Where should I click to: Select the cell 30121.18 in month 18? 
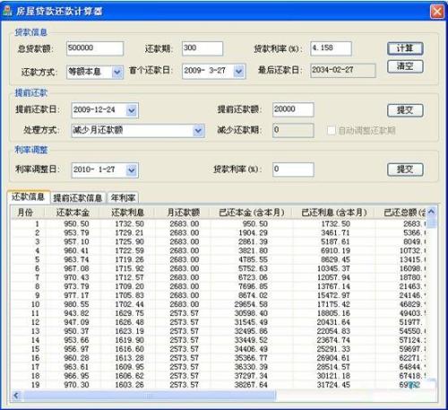333,376
